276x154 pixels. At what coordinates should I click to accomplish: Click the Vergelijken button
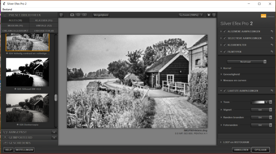tap(101, 15)
